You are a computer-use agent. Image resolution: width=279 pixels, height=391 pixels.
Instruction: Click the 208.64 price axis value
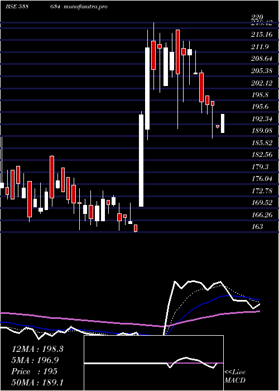click(262, 59)
